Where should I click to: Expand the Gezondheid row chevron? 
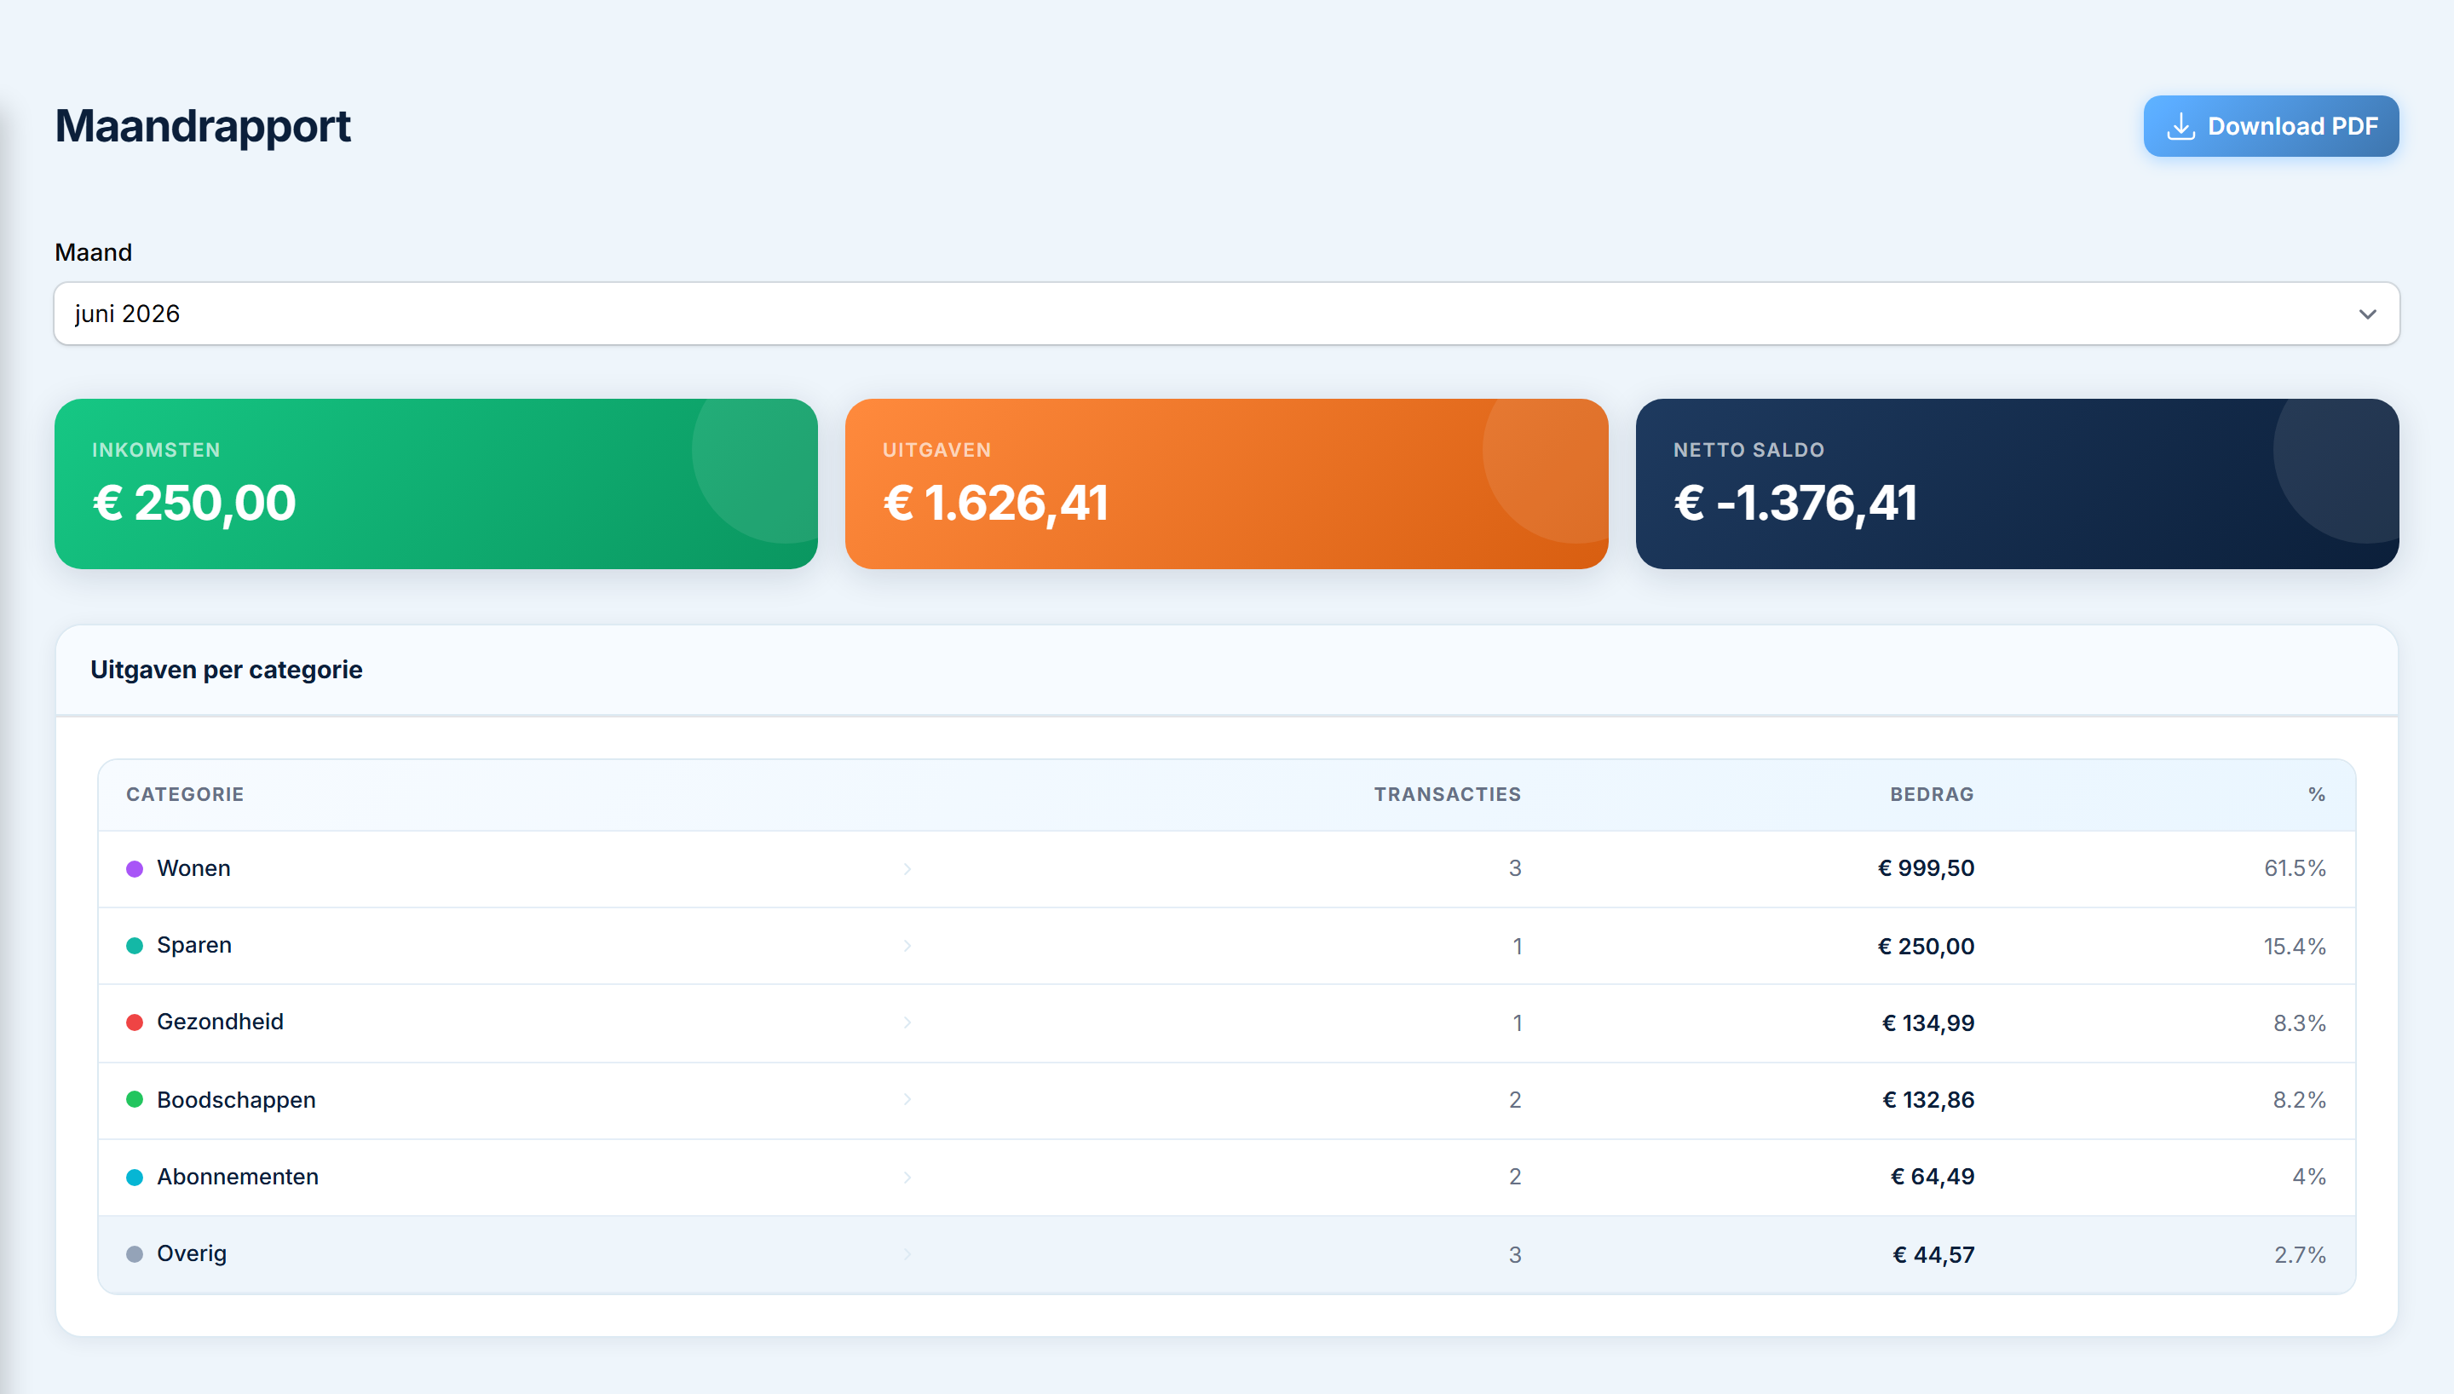point(907,1022)
